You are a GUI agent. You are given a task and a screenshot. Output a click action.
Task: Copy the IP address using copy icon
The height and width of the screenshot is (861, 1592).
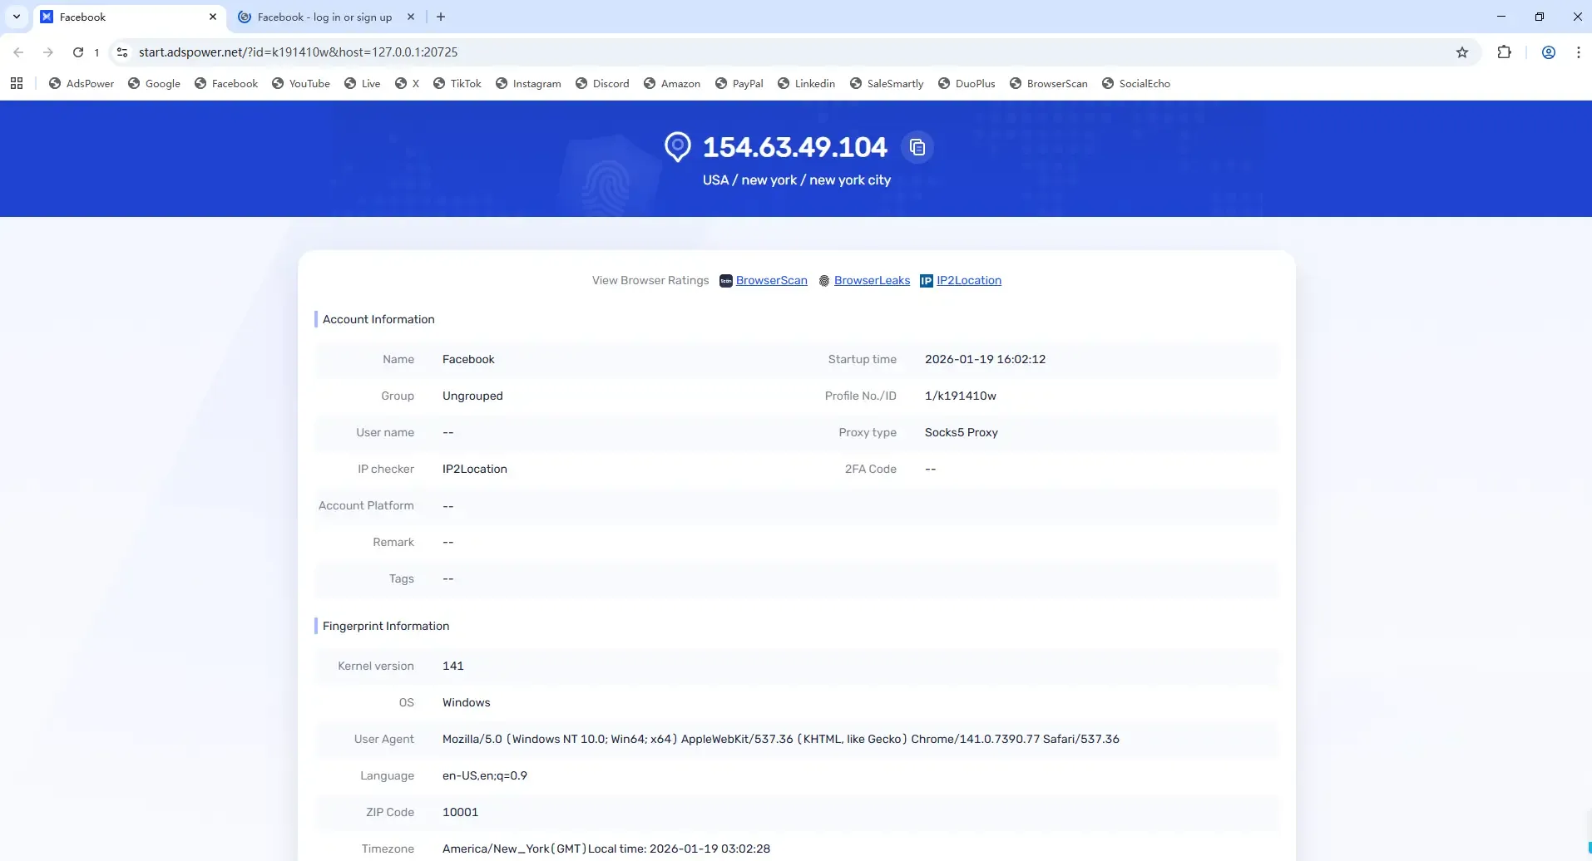click(x=917, y=147)
